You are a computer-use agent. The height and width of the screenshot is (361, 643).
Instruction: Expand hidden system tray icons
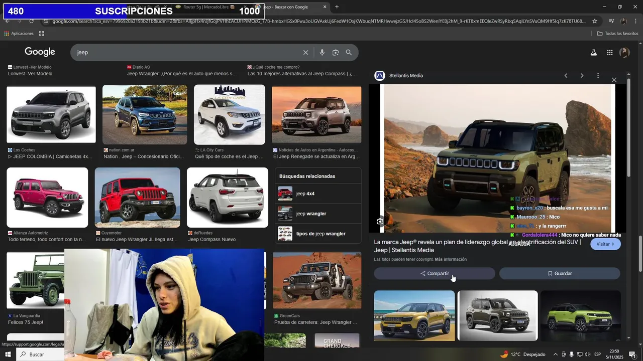coord(555,354)
